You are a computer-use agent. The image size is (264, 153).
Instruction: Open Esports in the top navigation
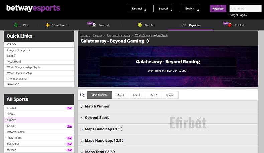click(x=190, y=25)
